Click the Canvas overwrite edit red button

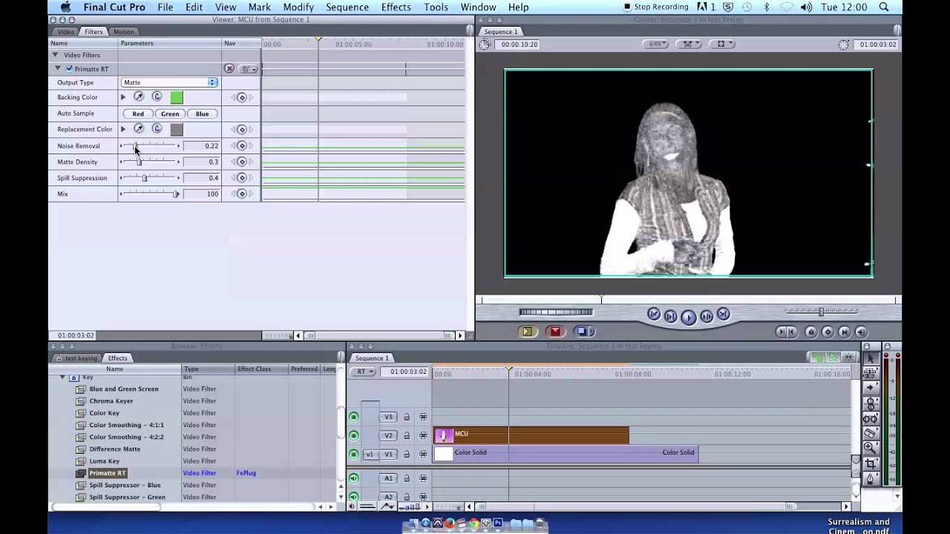click(554, 332)
